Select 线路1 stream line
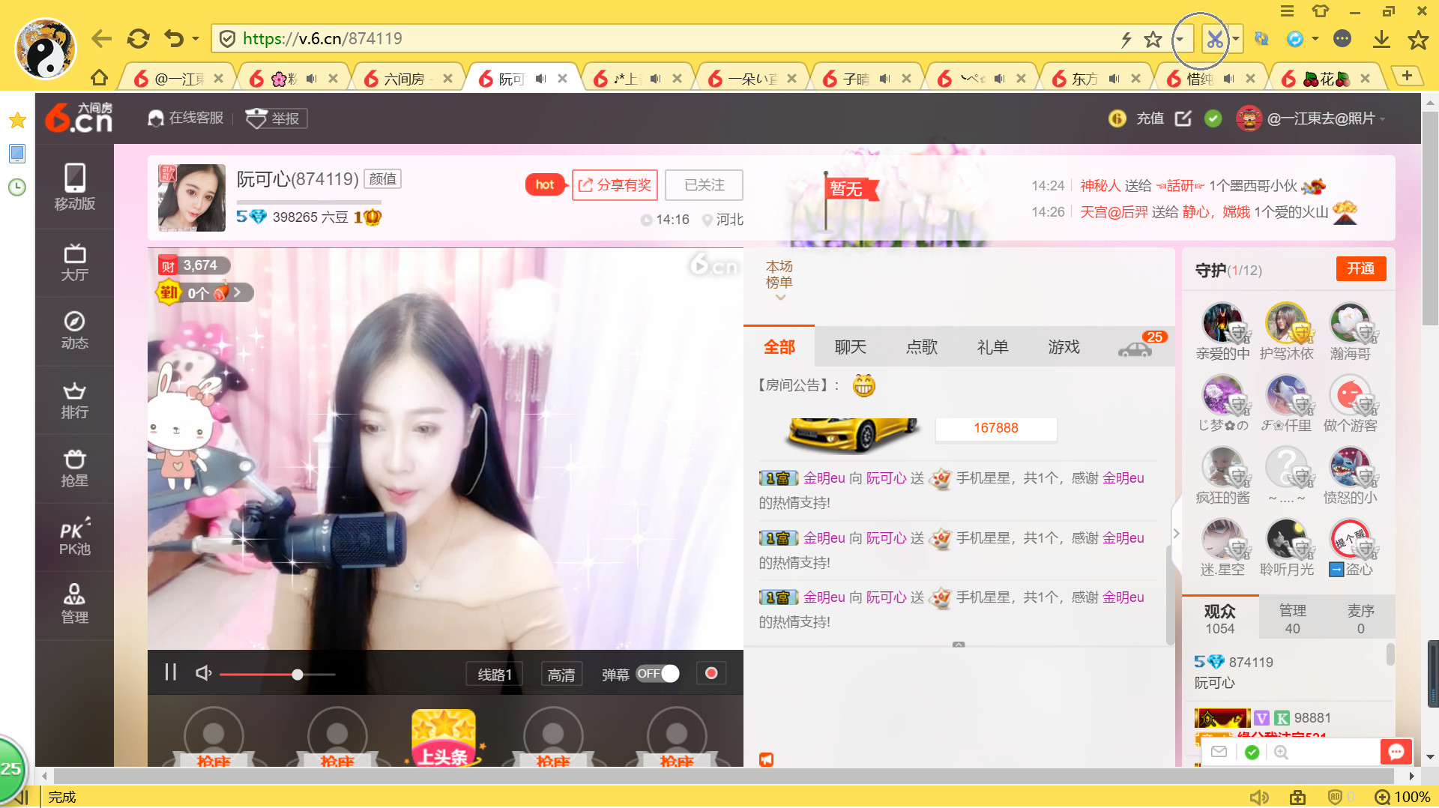Screen dimensions: 1439x808 coord(495,675)
